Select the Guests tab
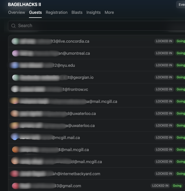The width and height of the screenshot is (185, 191). [x=35, y=13]
